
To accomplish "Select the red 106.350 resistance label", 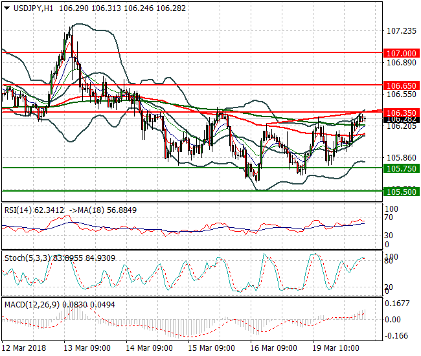I will click(402, 113).
